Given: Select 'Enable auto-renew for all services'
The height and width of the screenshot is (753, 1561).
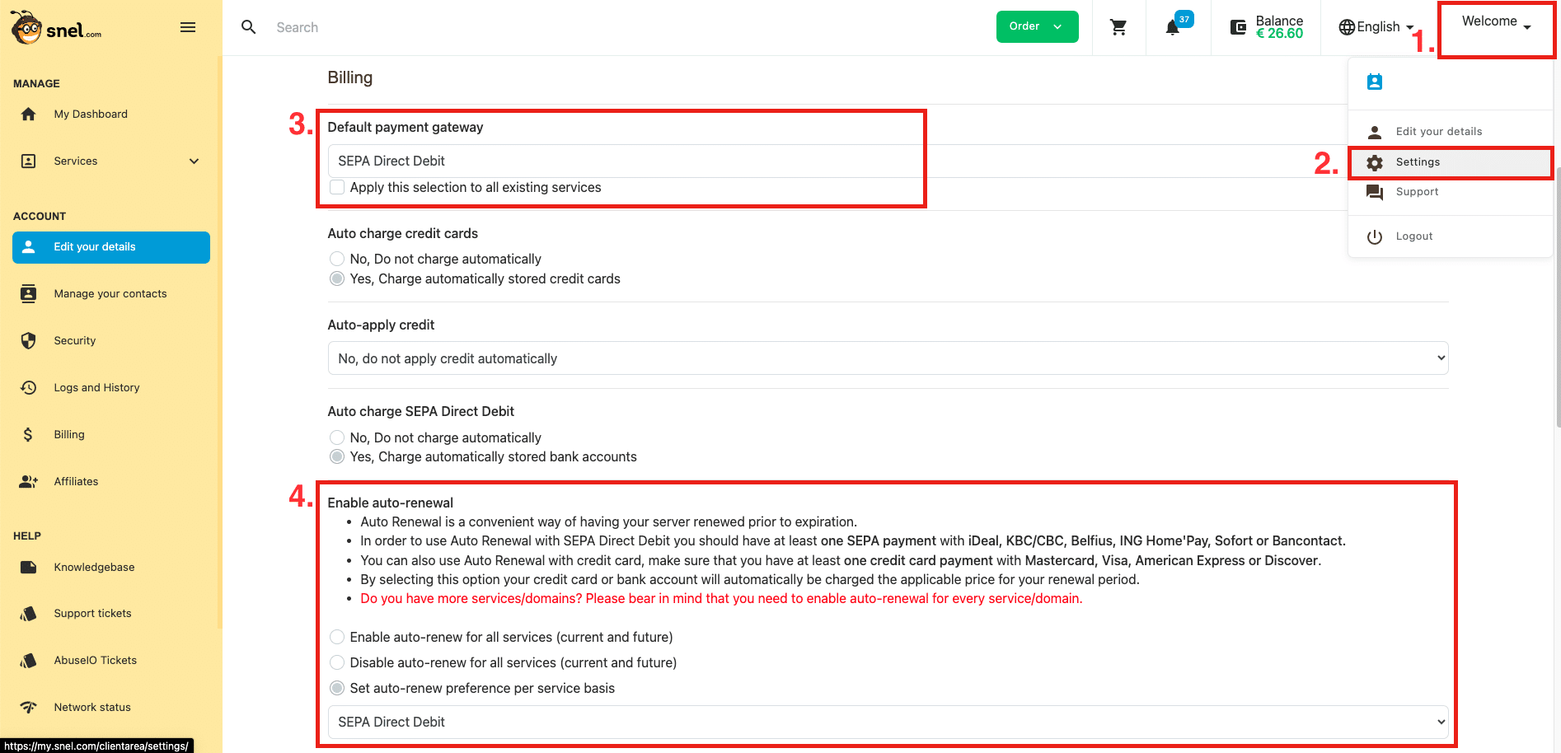Looking at the screenshot, I should point(337,637).
